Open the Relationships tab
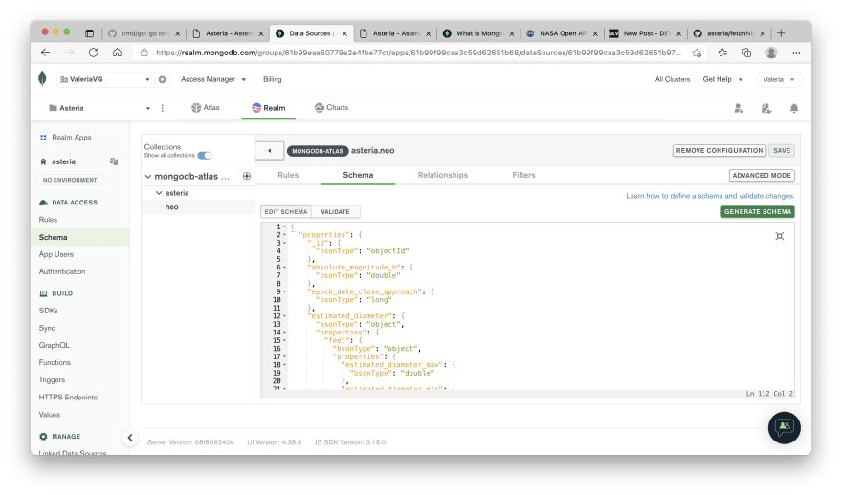Screen dimensions: 842x495 tap(443, 175)
